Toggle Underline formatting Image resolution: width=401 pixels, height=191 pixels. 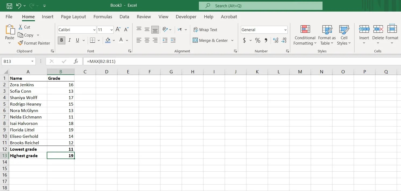click(x=77, y=40)
